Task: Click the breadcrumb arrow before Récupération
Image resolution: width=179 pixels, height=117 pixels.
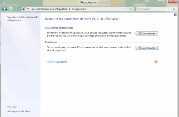Action: tap(70, 9)
